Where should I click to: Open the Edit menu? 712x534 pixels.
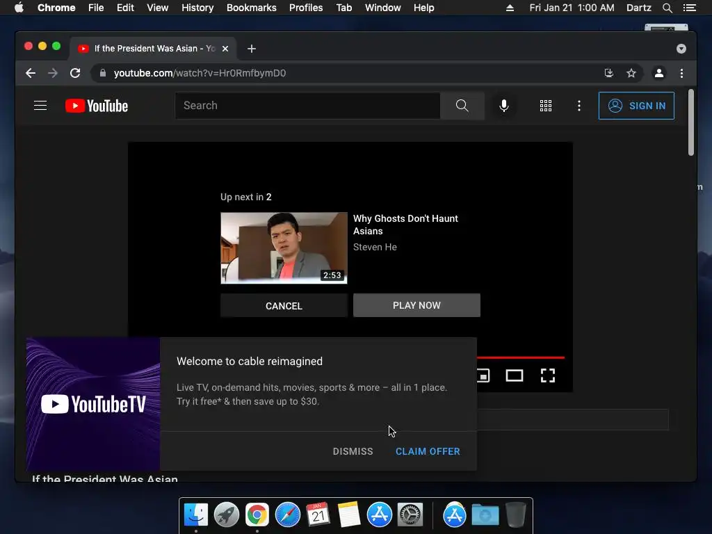[x=125, y=8]
